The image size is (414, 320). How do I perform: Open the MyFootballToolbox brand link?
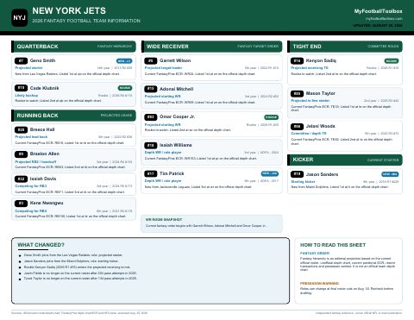pyautogui.click(x=378, y=11)
